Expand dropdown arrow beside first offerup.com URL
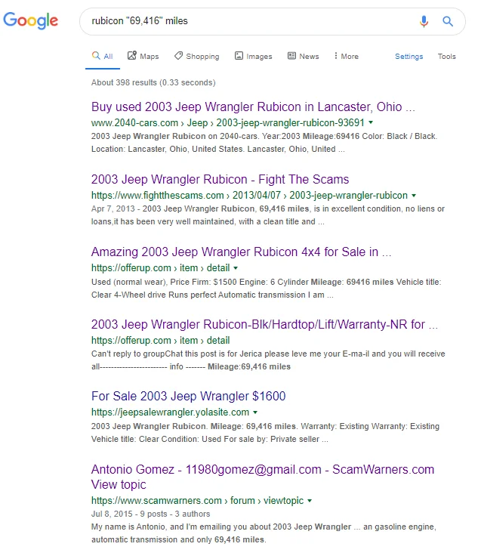This screenshot has width=481, height=556. (236, 268)
